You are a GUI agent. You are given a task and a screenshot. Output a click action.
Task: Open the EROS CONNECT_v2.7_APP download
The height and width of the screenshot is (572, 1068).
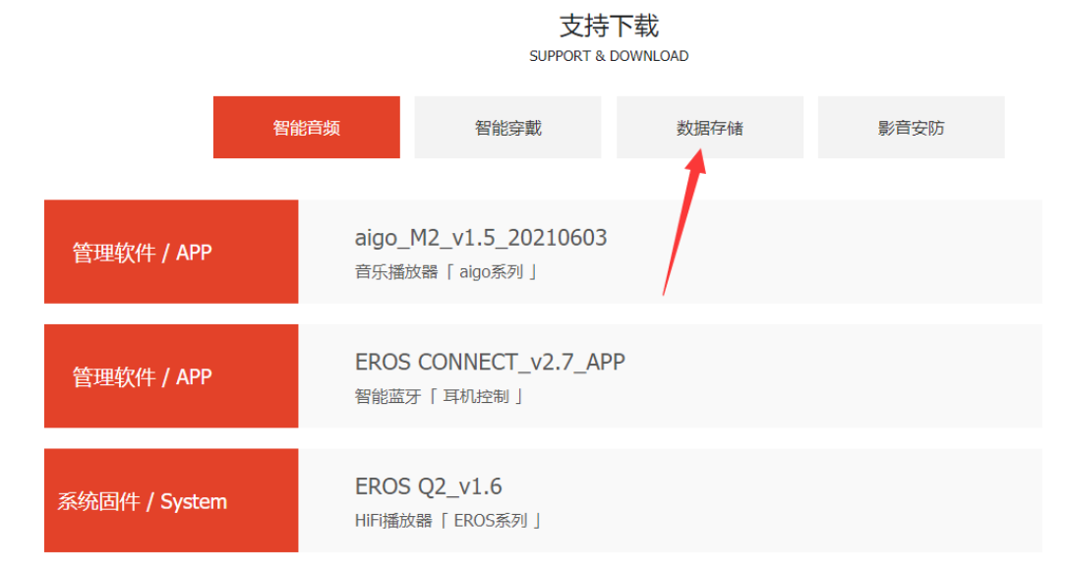[490, 362]
